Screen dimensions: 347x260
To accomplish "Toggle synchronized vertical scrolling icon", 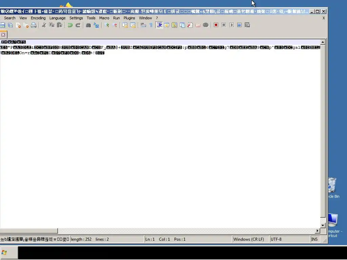I will pos(125,25).
